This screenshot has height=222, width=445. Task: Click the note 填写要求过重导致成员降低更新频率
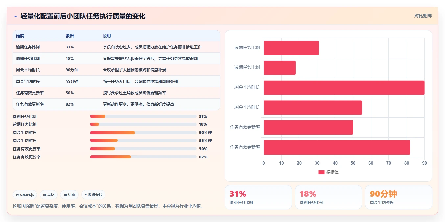coord(134,93)
